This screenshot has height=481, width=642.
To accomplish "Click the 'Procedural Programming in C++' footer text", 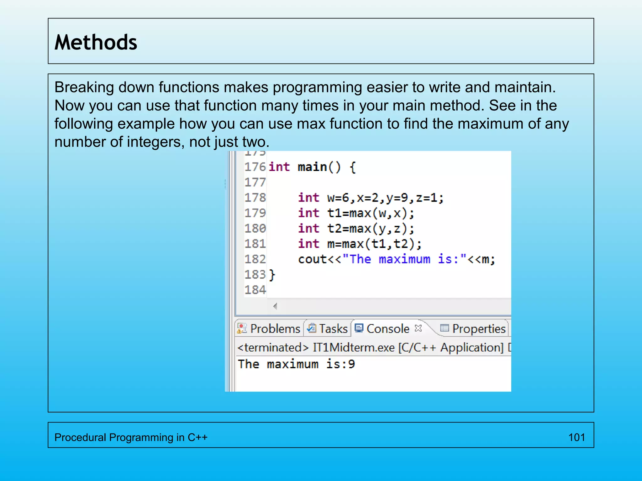I will 131,437.
